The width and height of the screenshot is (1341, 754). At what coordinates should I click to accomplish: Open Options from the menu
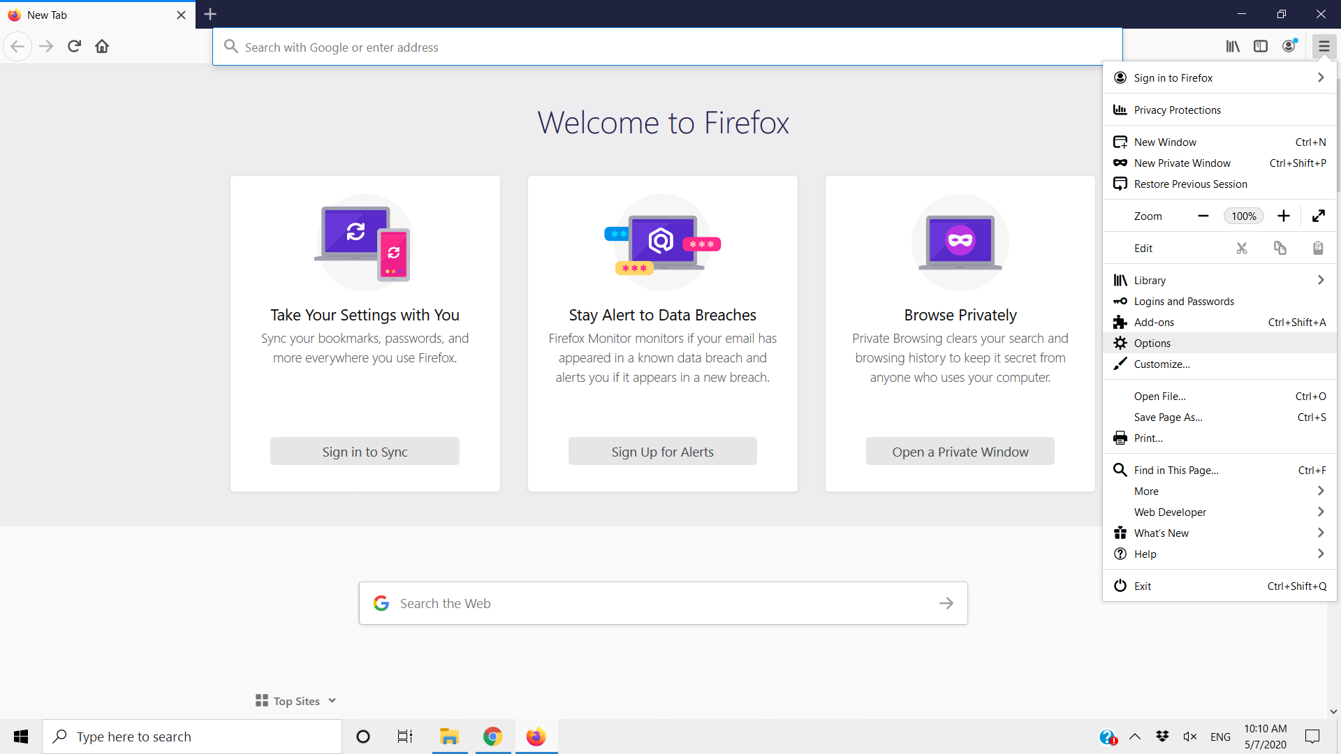click(1152, 343)
